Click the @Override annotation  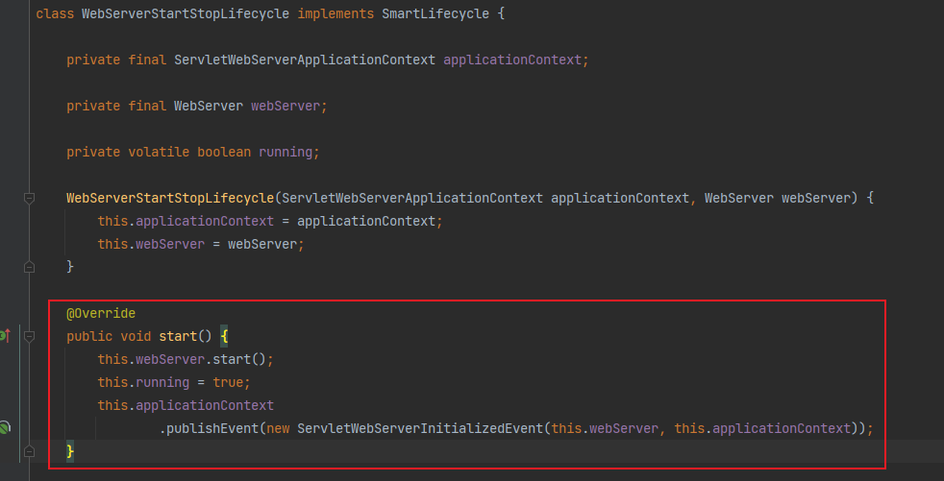coord(101,314)
